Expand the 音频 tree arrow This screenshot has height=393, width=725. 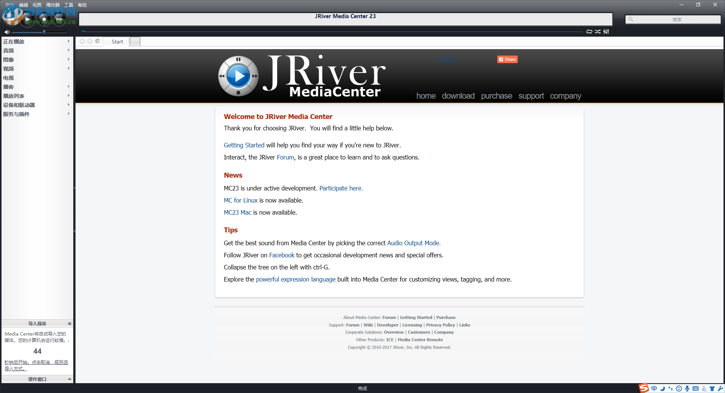click(x=68, y=50)
